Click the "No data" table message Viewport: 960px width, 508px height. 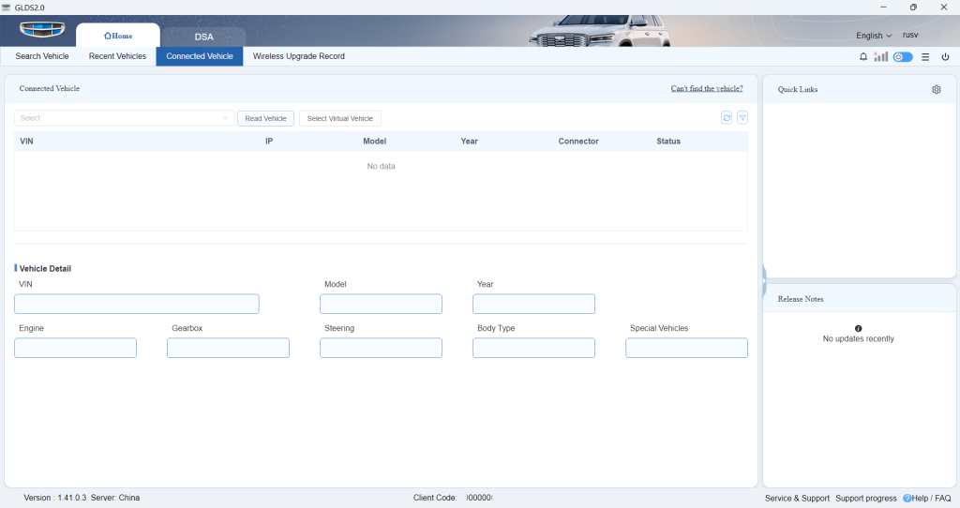pos(381,167)
